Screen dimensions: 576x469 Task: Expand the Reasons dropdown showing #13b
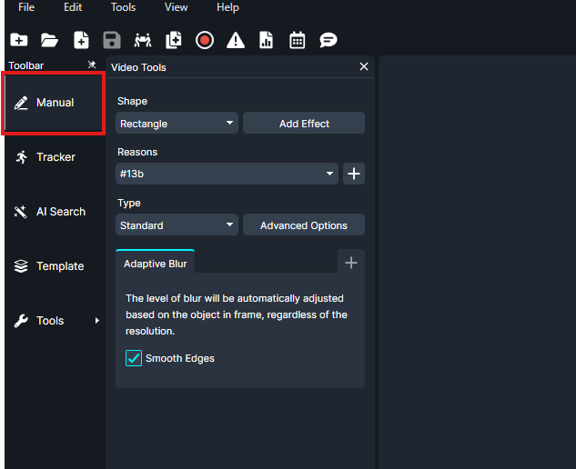(227, 174)
